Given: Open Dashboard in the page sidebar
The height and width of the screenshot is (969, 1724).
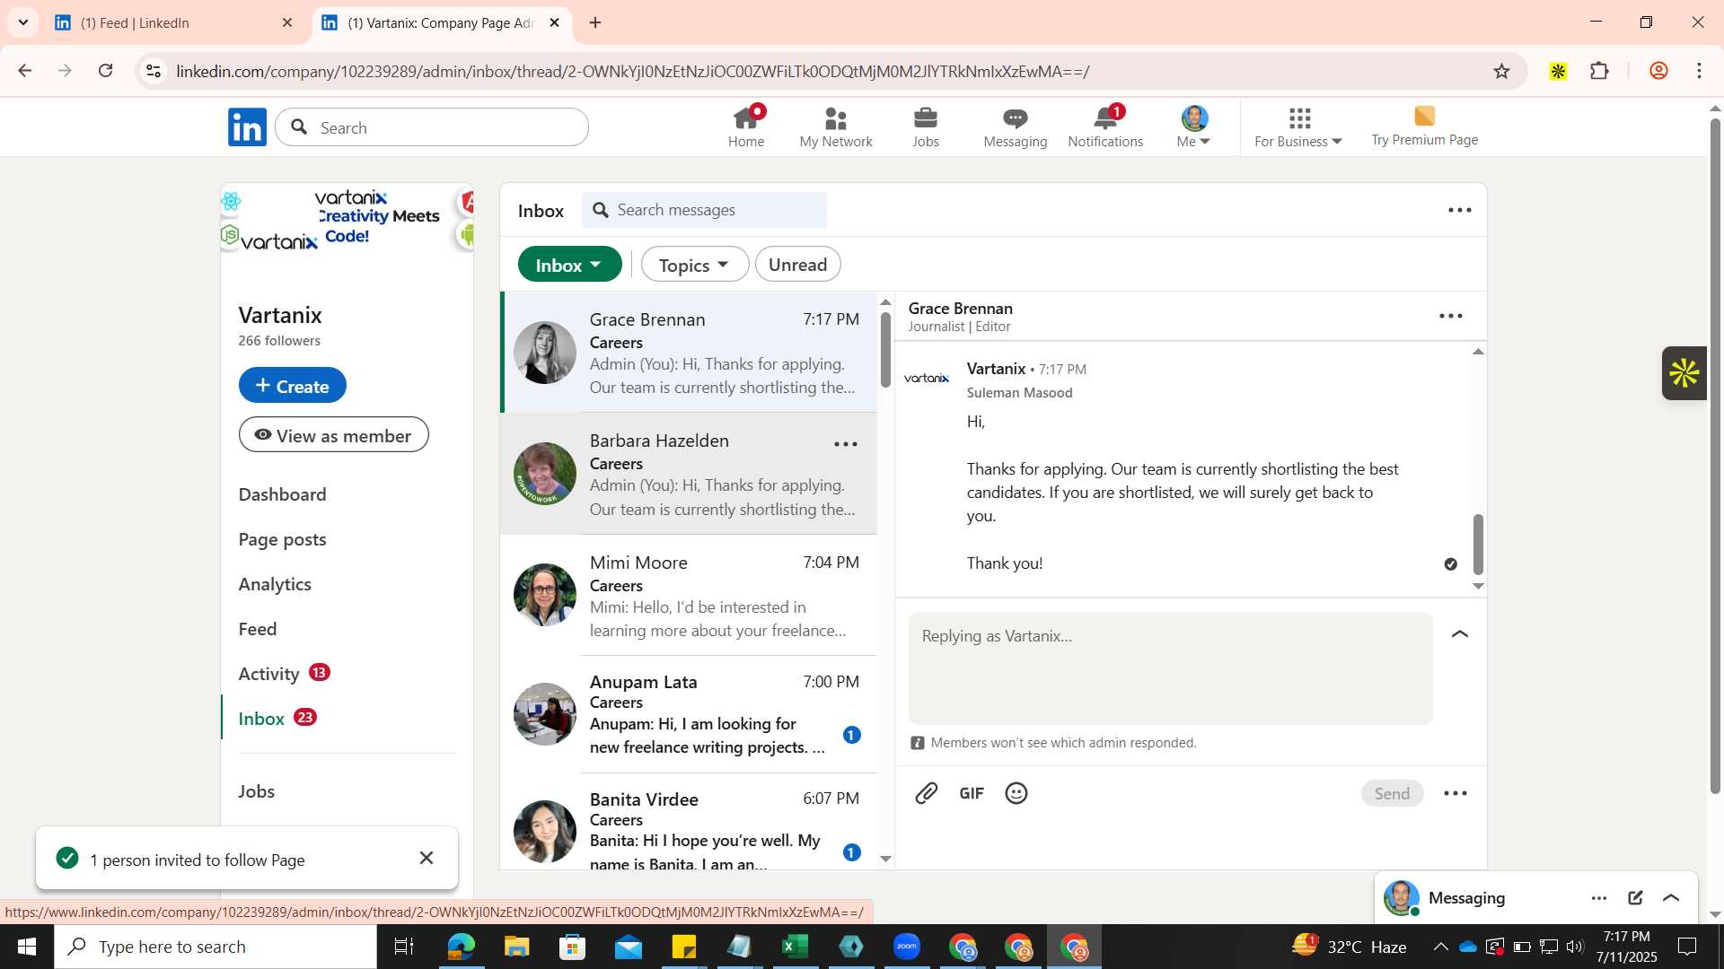Looking at the screenshot, I should point(282,494).
